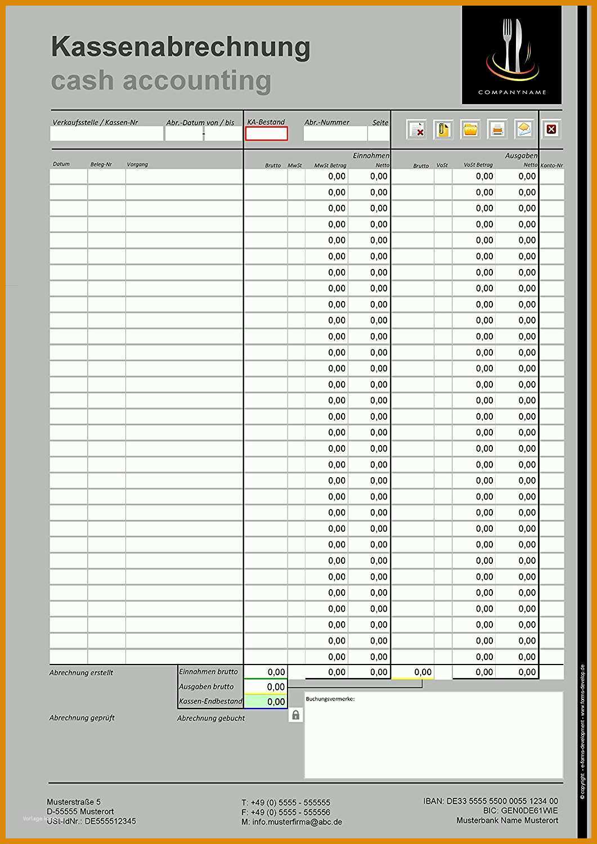Click the Konto-Nr column header
The image size is (597, 844).
coord(551,165)
